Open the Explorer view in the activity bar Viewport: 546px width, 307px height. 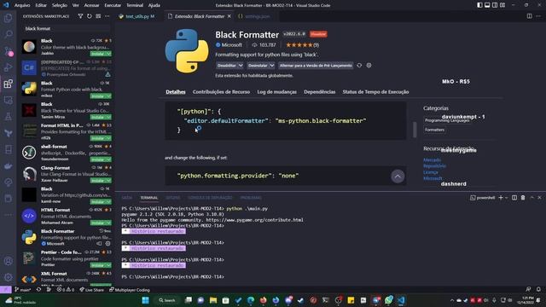click(x=8, y=18)
